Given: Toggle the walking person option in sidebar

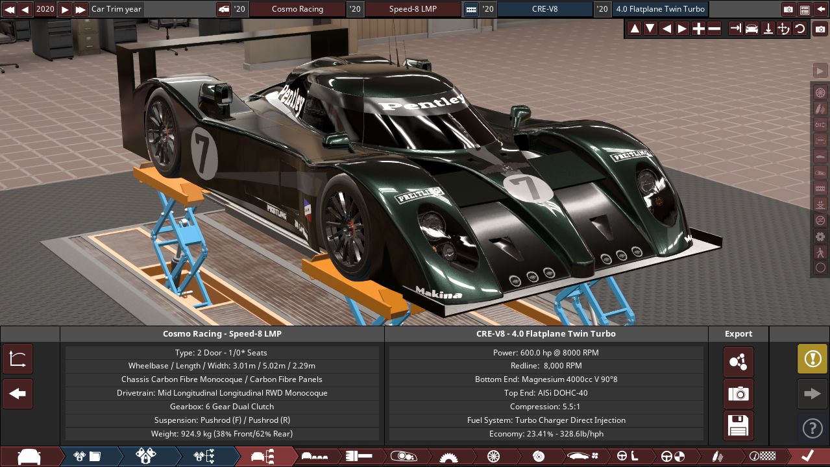Looking at the screenshot, I should (x=820, y=252).
